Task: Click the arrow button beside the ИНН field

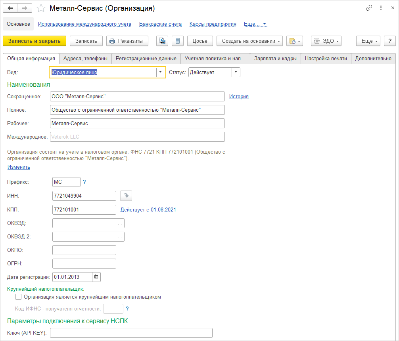Action: coord(126,196)
